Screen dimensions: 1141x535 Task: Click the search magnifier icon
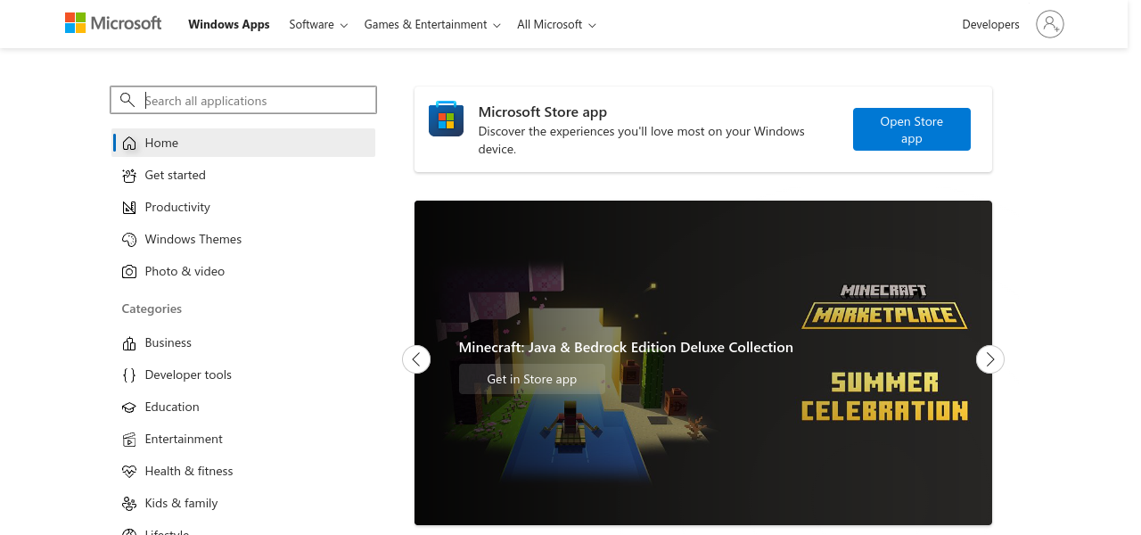point(127,100)
